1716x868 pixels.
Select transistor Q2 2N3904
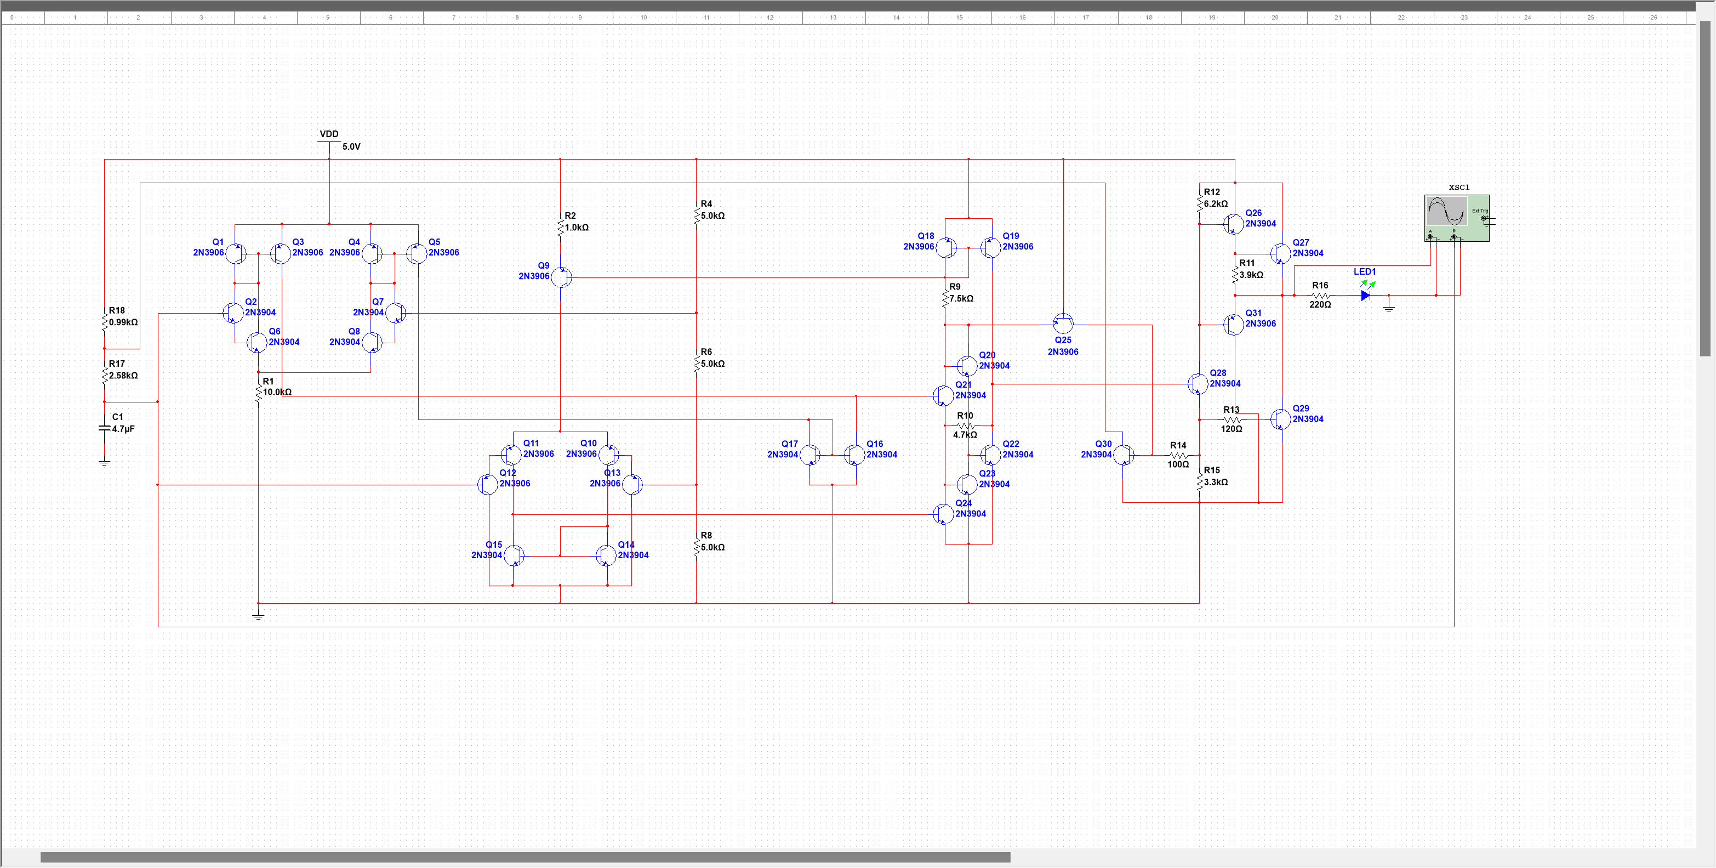click(x=232, y=313)
